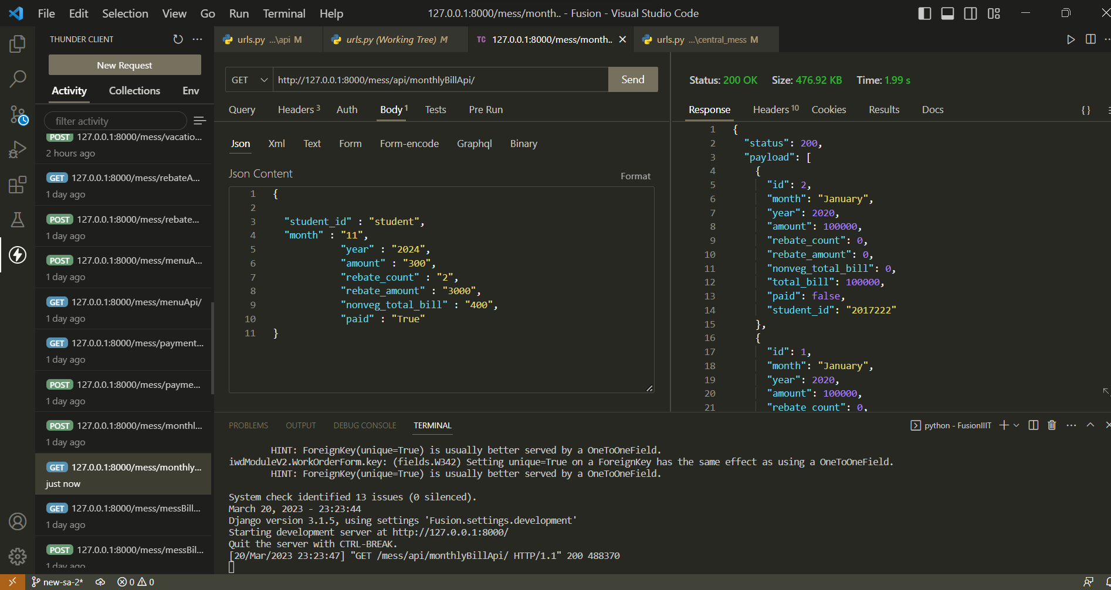
Task: Maximize panel with the chevron up
Action: (1090, 425)
